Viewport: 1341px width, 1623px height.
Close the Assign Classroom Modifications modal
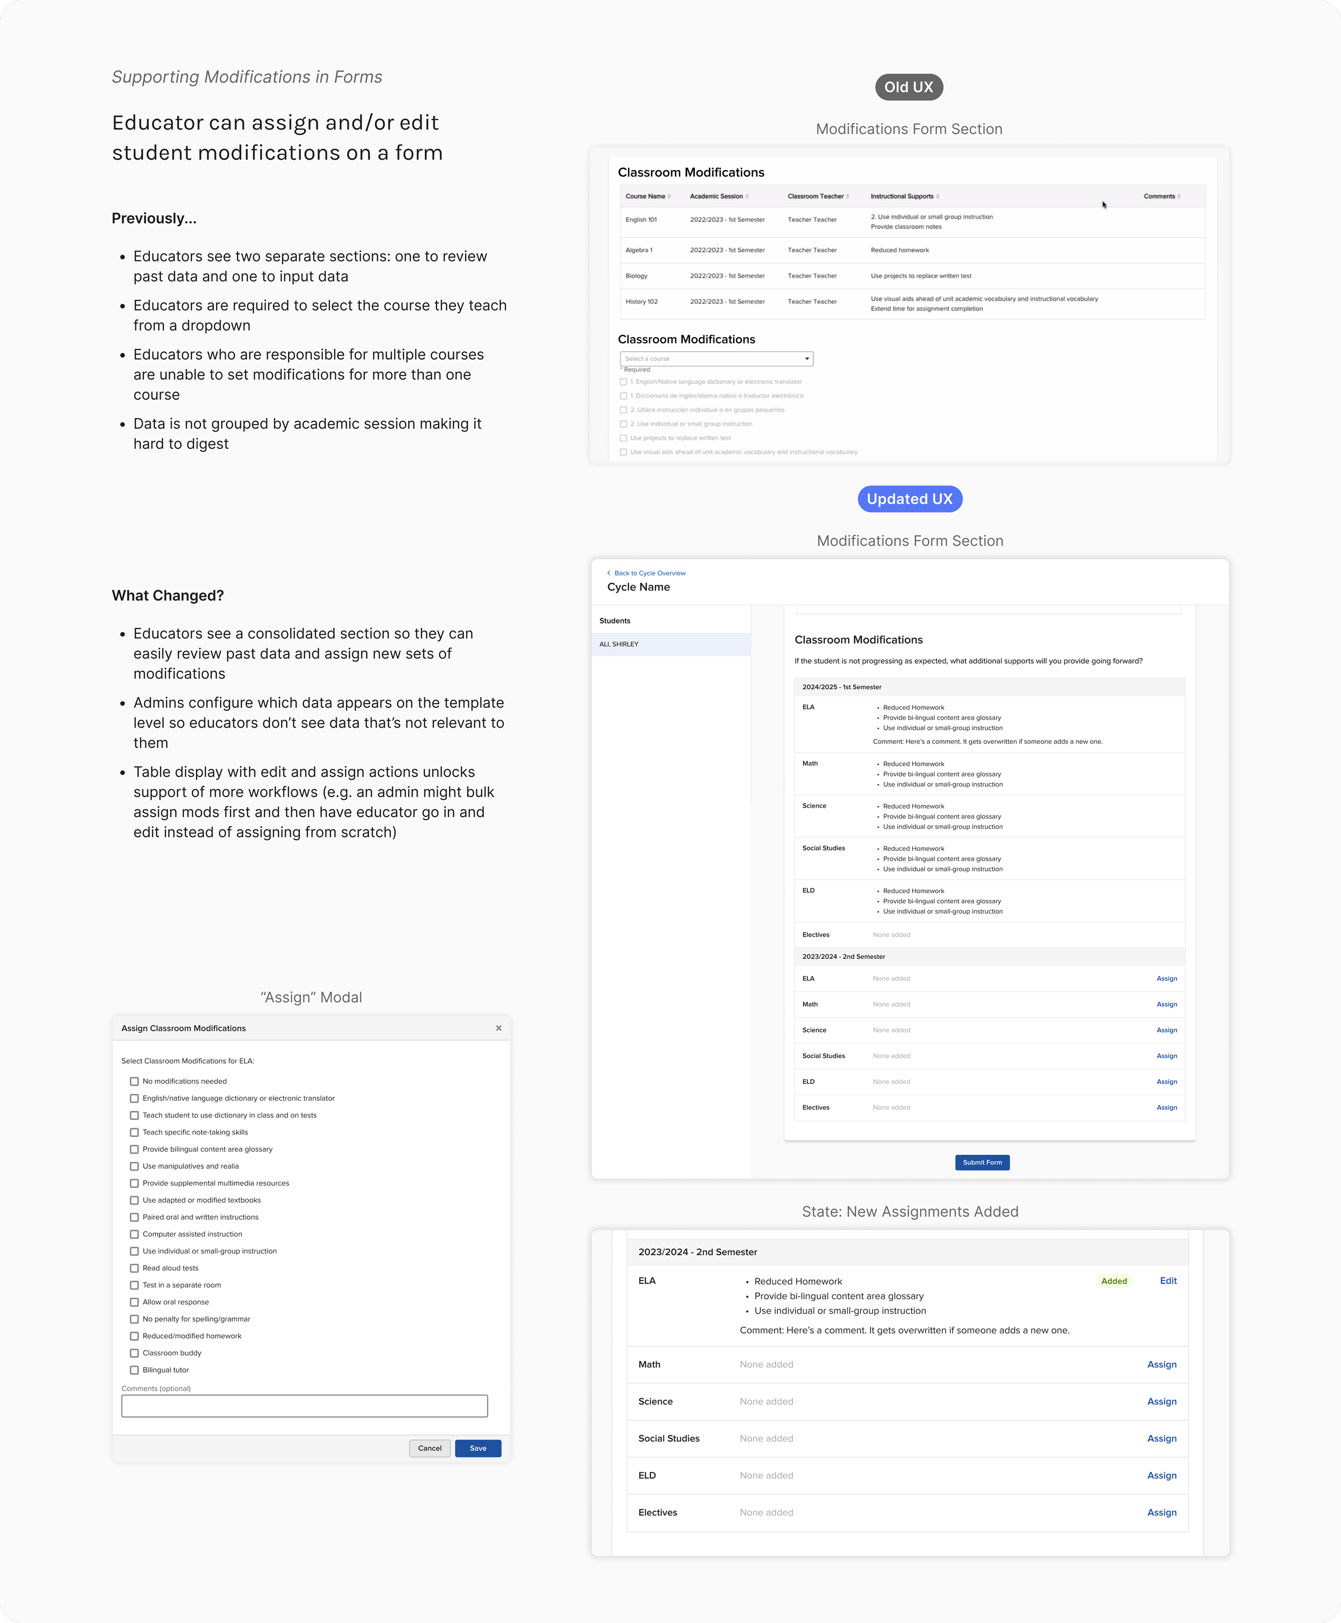[x=498, y=1028]
